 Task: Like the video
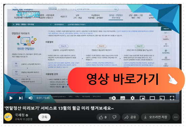[103, 117]
